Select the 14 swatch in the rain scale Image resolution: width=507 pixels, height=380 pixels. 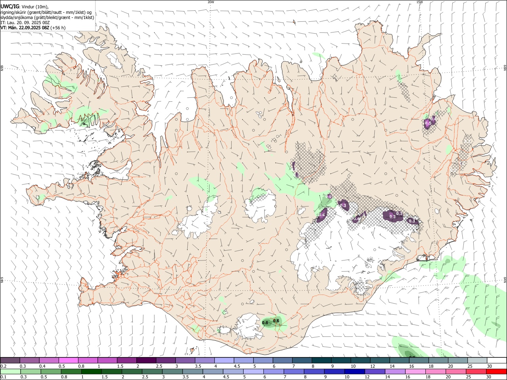(x=395, y=371)
